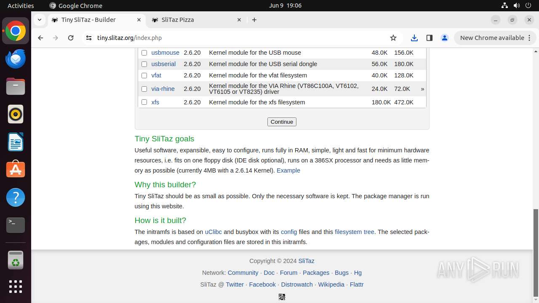Open Google Chrome from the dock
Screen dimensions: 539x303
tap(16, 31)
